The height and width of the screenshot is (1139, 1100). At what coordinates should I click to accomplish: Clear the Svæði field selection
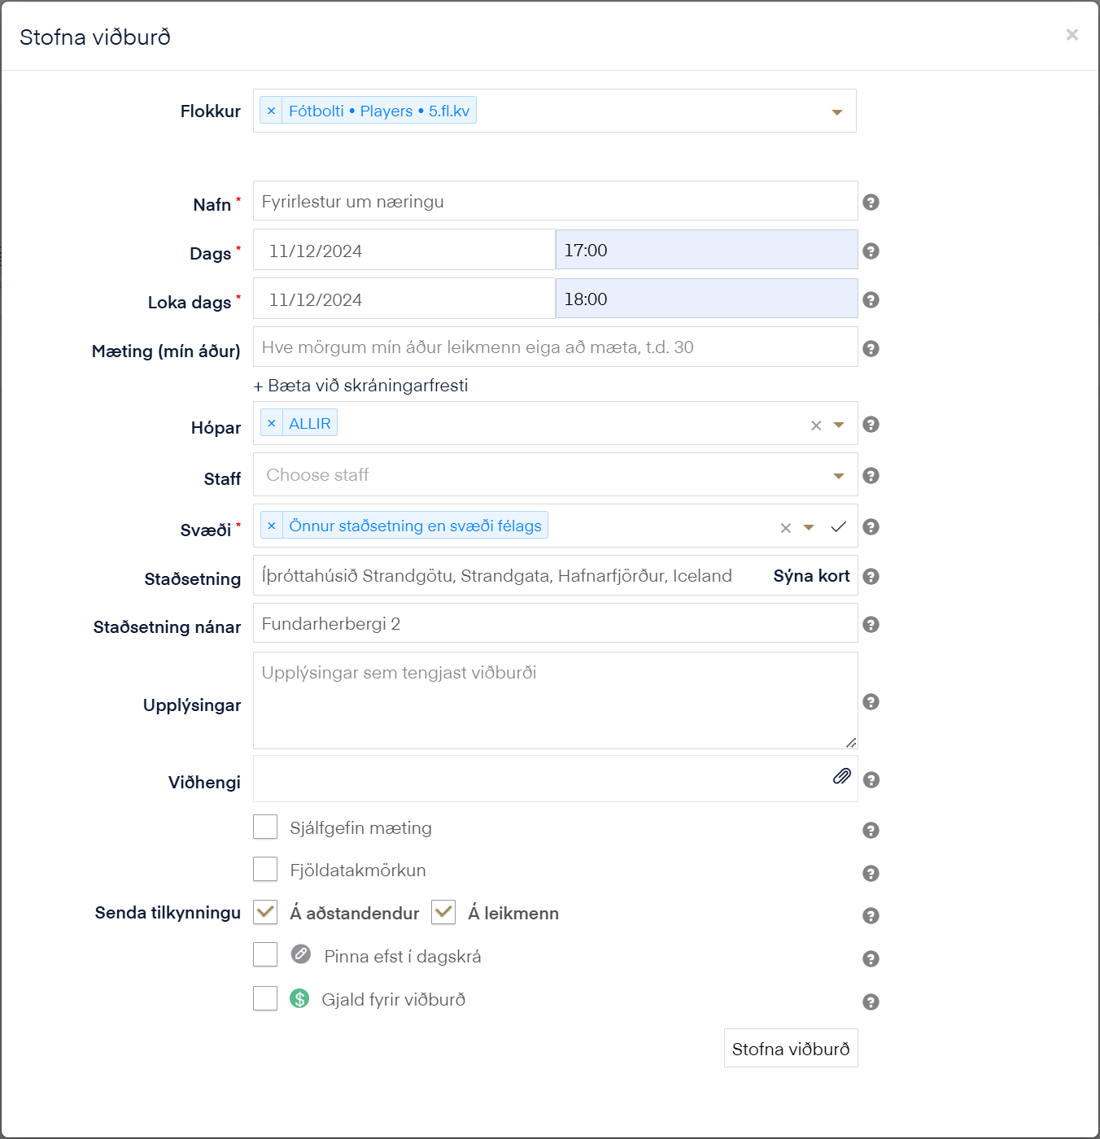pyautogui.click(x=786, y=527)
